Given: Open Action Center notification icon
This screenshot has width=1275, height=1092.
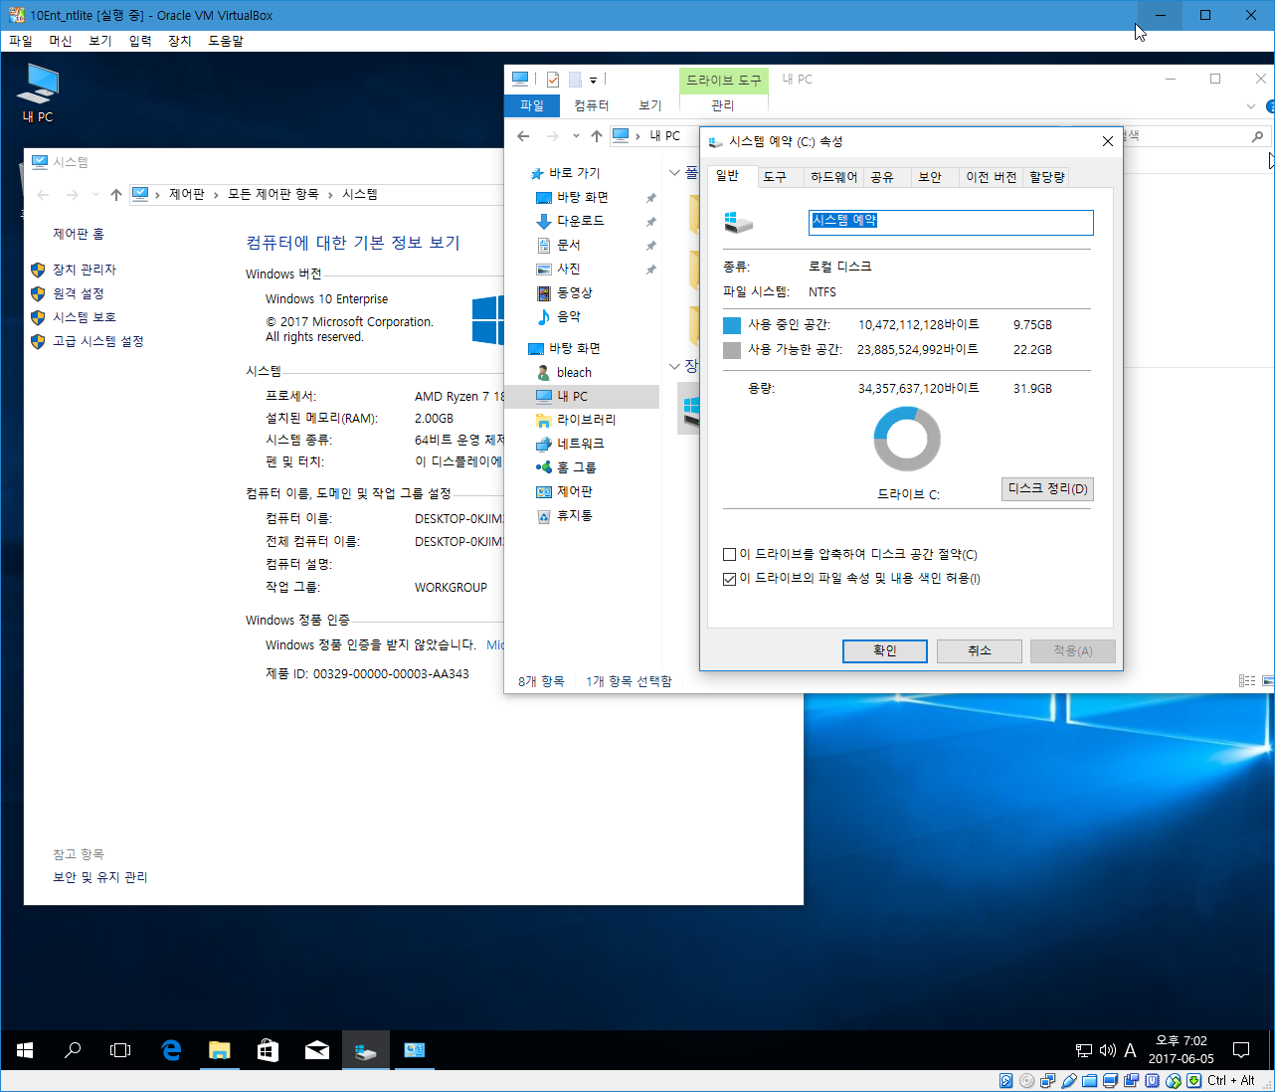Looking at the screenshot, I should point(1241,1050).
